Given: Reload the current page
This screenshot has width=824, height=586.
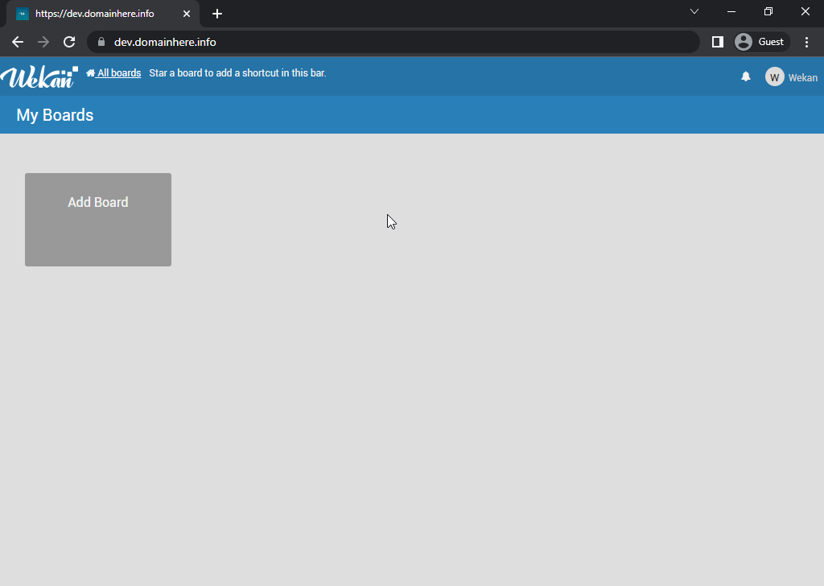Looking at the screenshot, I should [69, 42].
